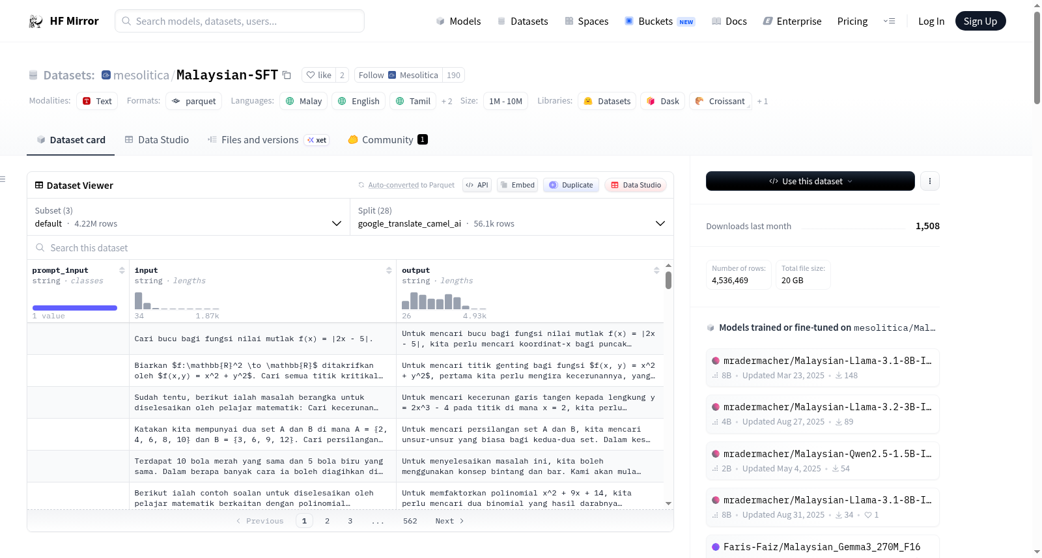Viewport: 1042px width, 558px height.
Task: Open the three-dot options menu beside Use this dataset
Action: tap(930, 181)
